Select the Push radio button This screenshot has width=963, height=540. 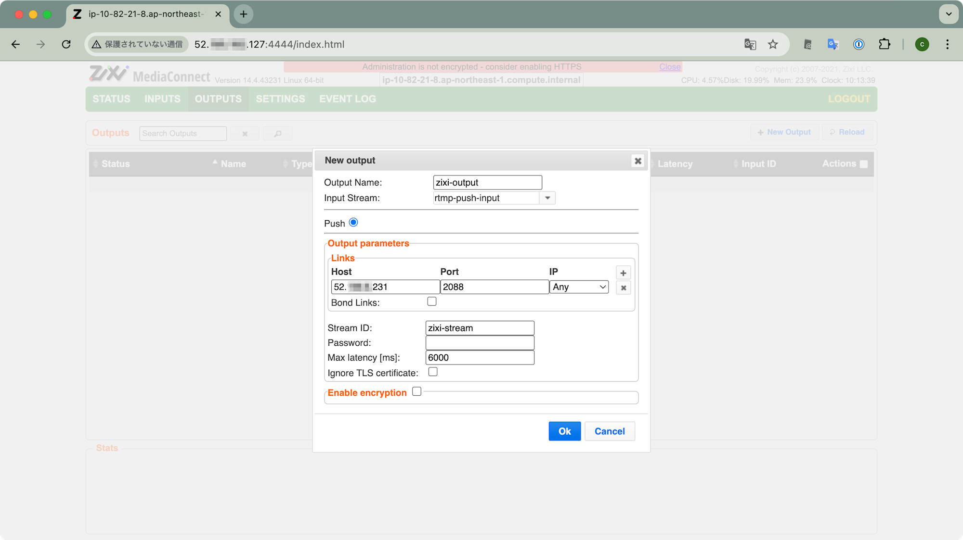(x=353, y=222)
